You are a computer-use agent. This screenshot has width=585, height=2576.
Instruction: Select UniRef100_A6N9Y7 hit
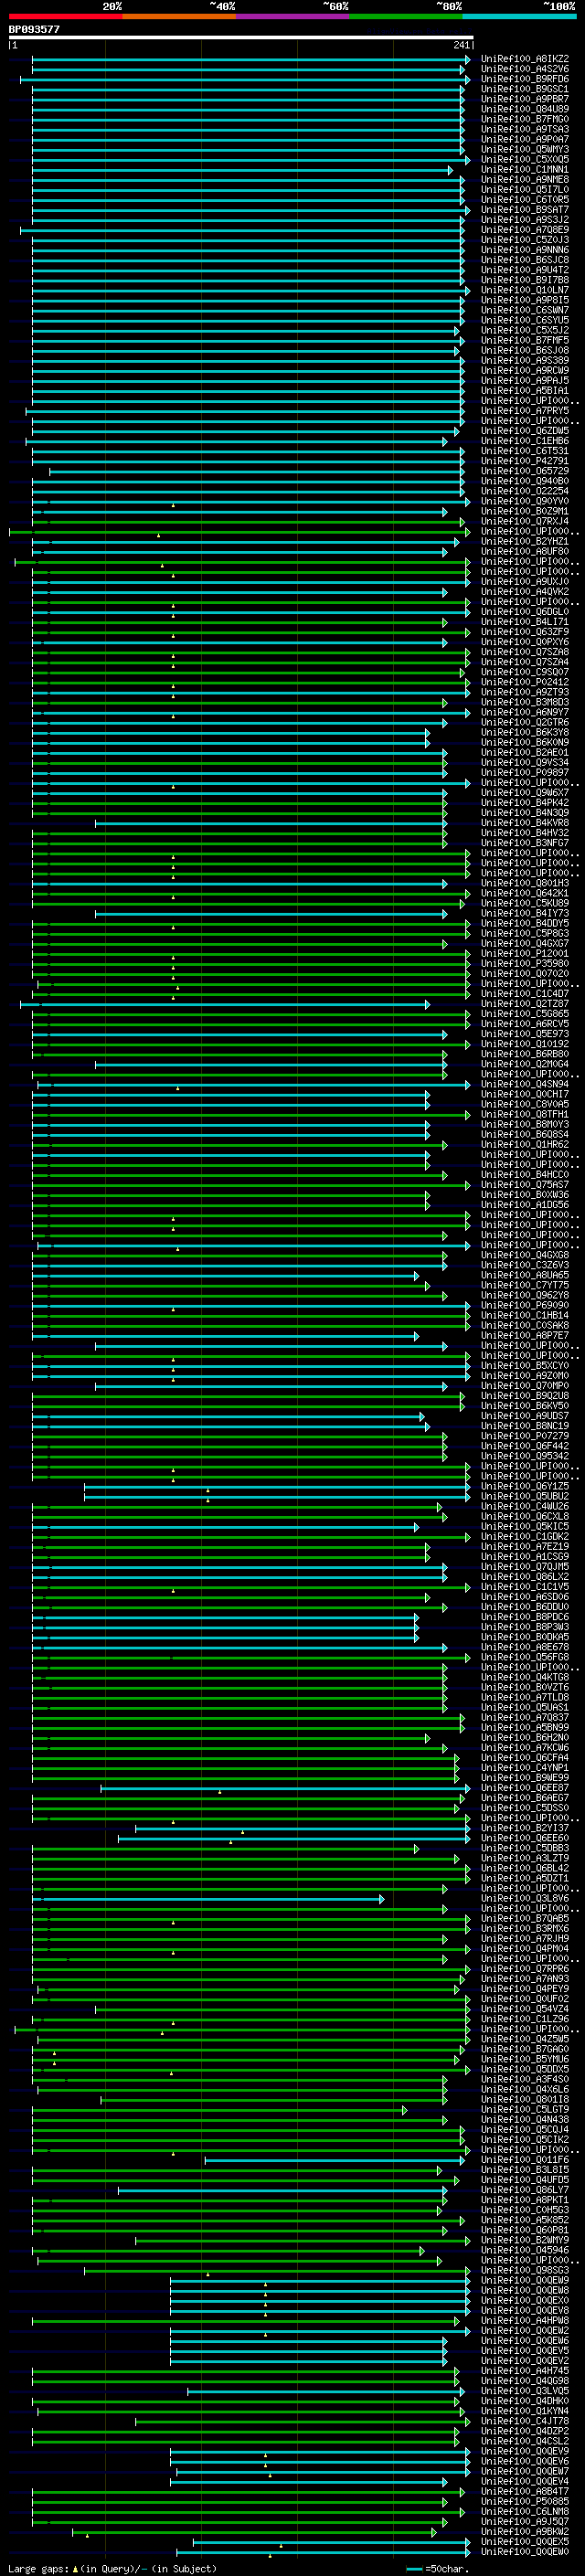[525, 712]
